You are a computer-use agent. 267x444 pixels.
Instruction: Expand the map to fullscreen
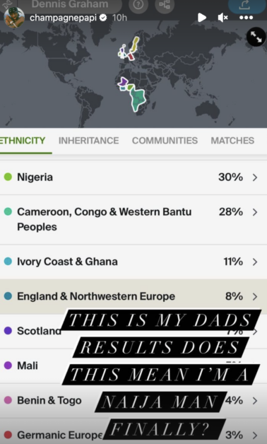tap(256, 37)
